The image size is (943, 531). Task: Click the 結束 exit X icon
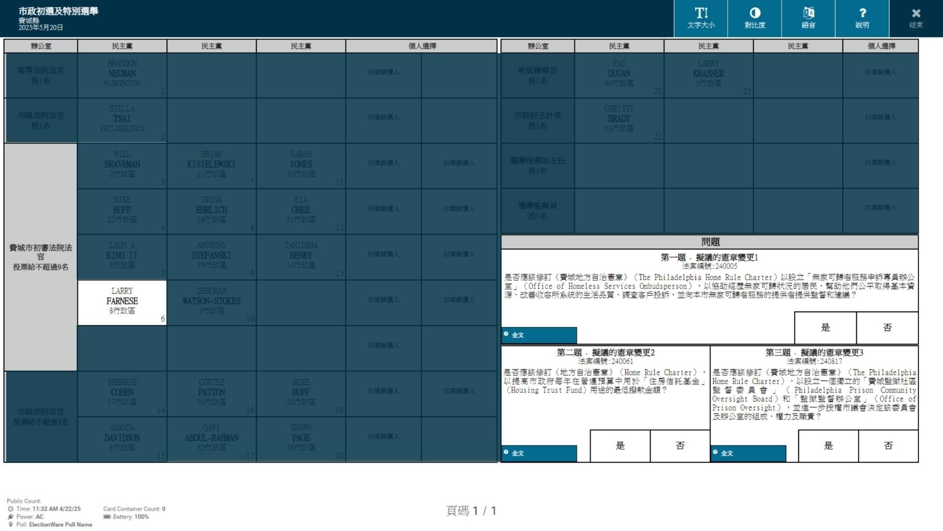coord(916,18)
